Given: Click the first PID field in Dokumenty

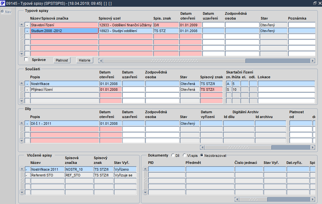Looking at the screenshot, I should click(x=167, y=169).
